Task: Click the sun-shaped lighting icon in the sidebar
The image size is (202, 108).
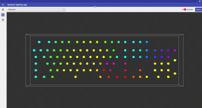Action: tap(3, 10)
